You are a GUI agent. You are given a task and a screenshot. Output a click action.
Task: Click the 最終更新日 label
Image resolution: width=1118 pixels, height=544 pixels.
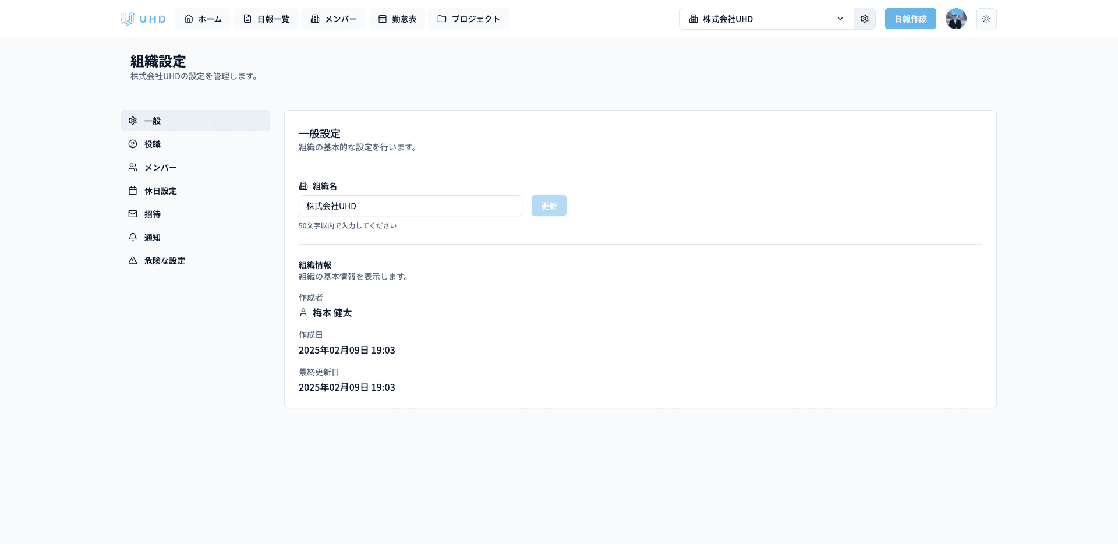(x=319, y=372)
